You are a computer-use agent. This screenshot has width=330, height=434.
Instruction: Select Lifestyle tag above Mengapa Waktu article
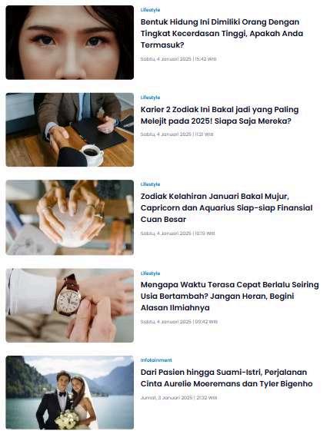click(150, 273)
